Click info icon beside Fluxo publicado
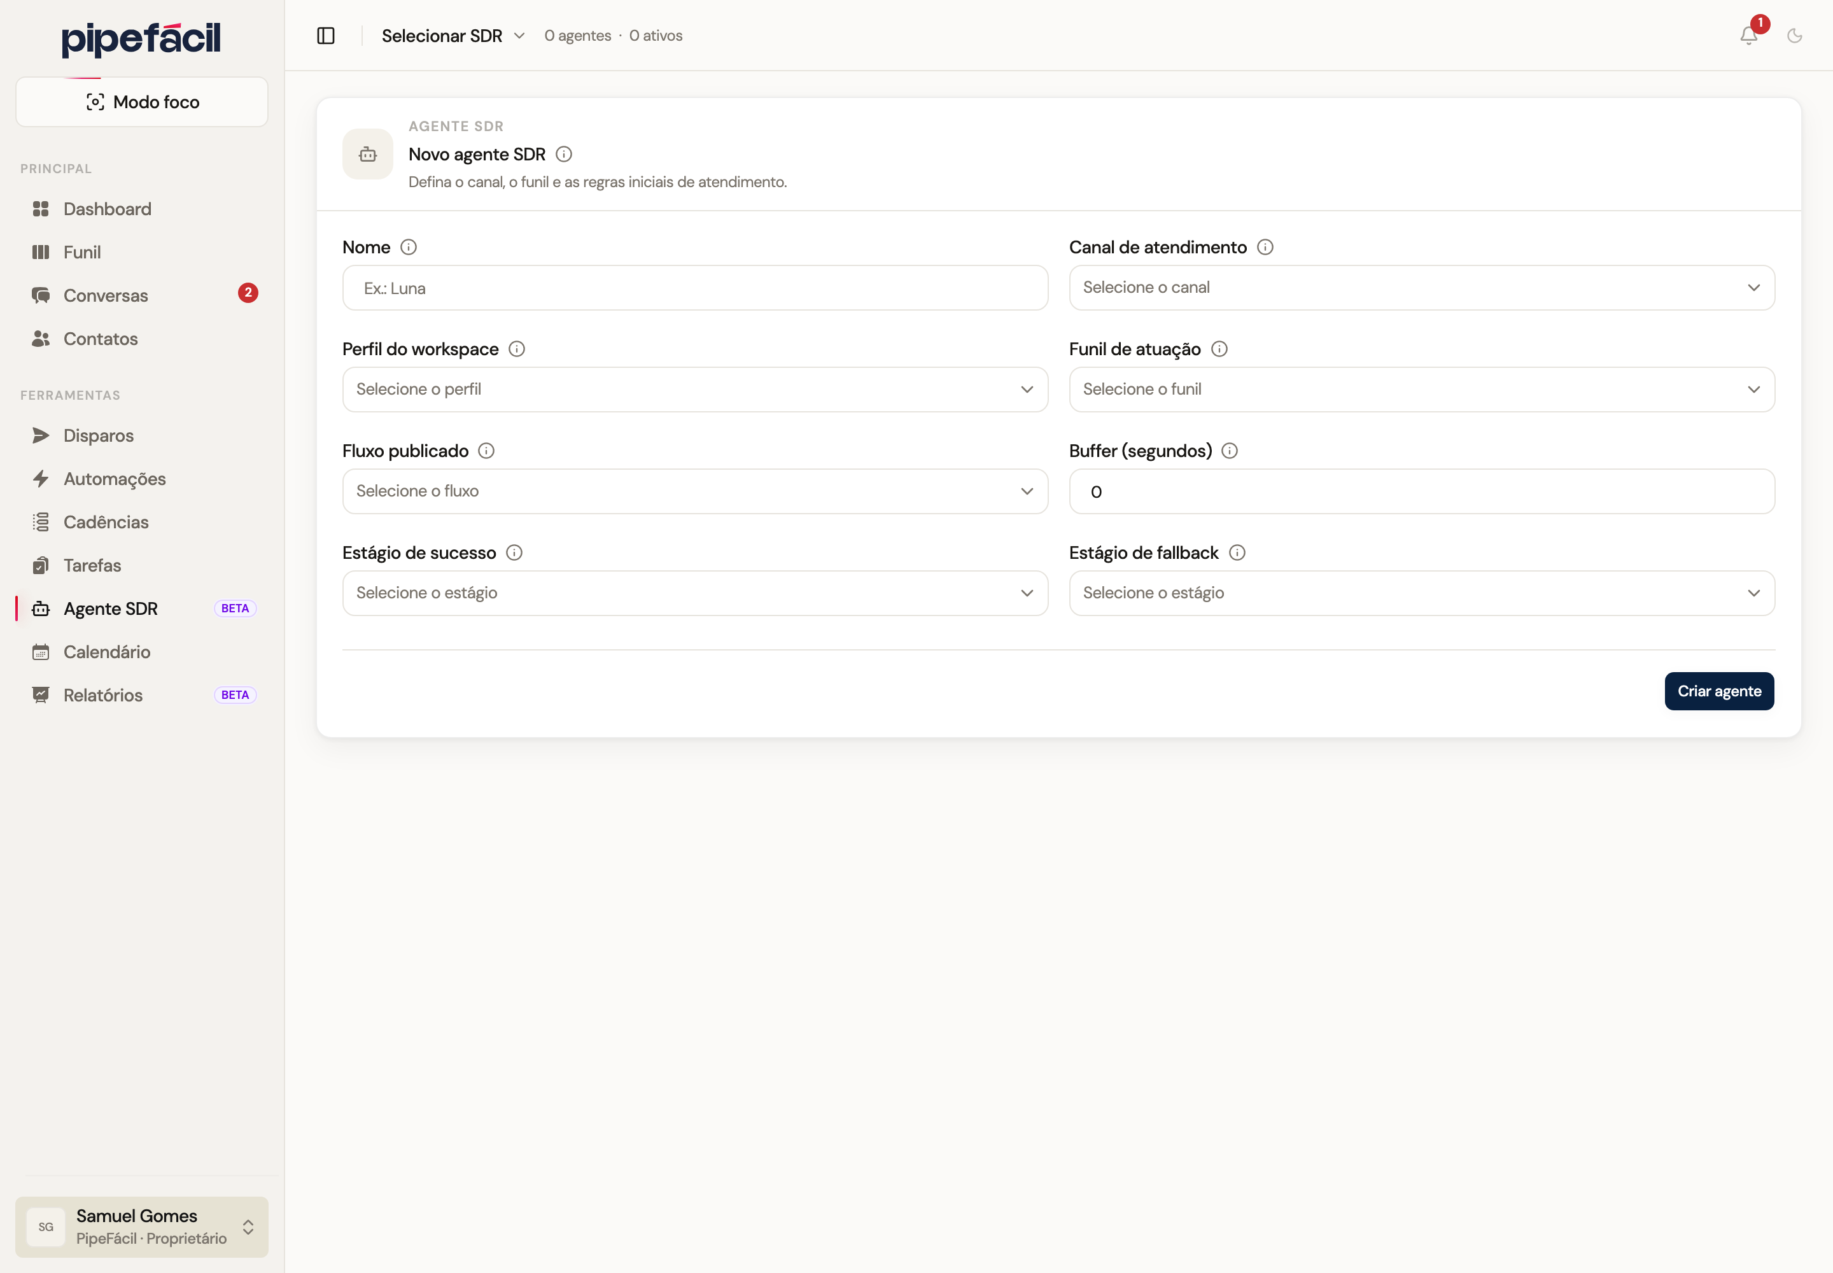Viewport: 1833px width, 1273px height. 486,451
